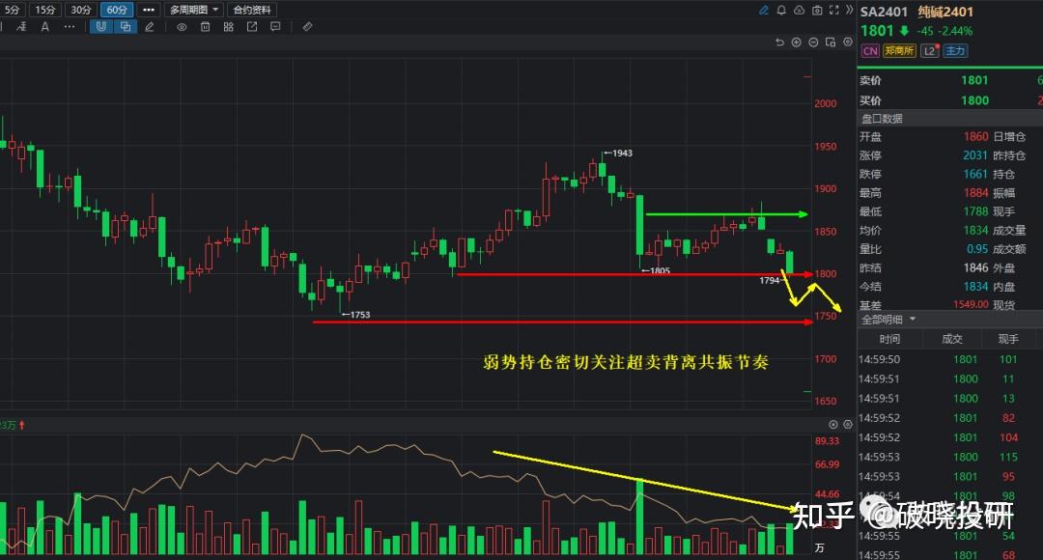Click the zoom-in magnifier control above chart
This screenshot has height=560, width=1043.
click(x=796, y=42)
